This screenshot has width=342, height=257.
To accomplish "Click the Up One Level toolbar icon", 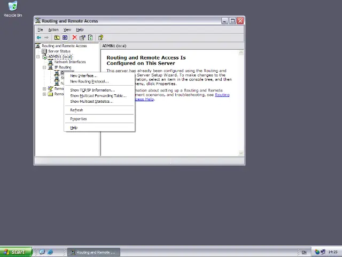I will coord(57,37).
